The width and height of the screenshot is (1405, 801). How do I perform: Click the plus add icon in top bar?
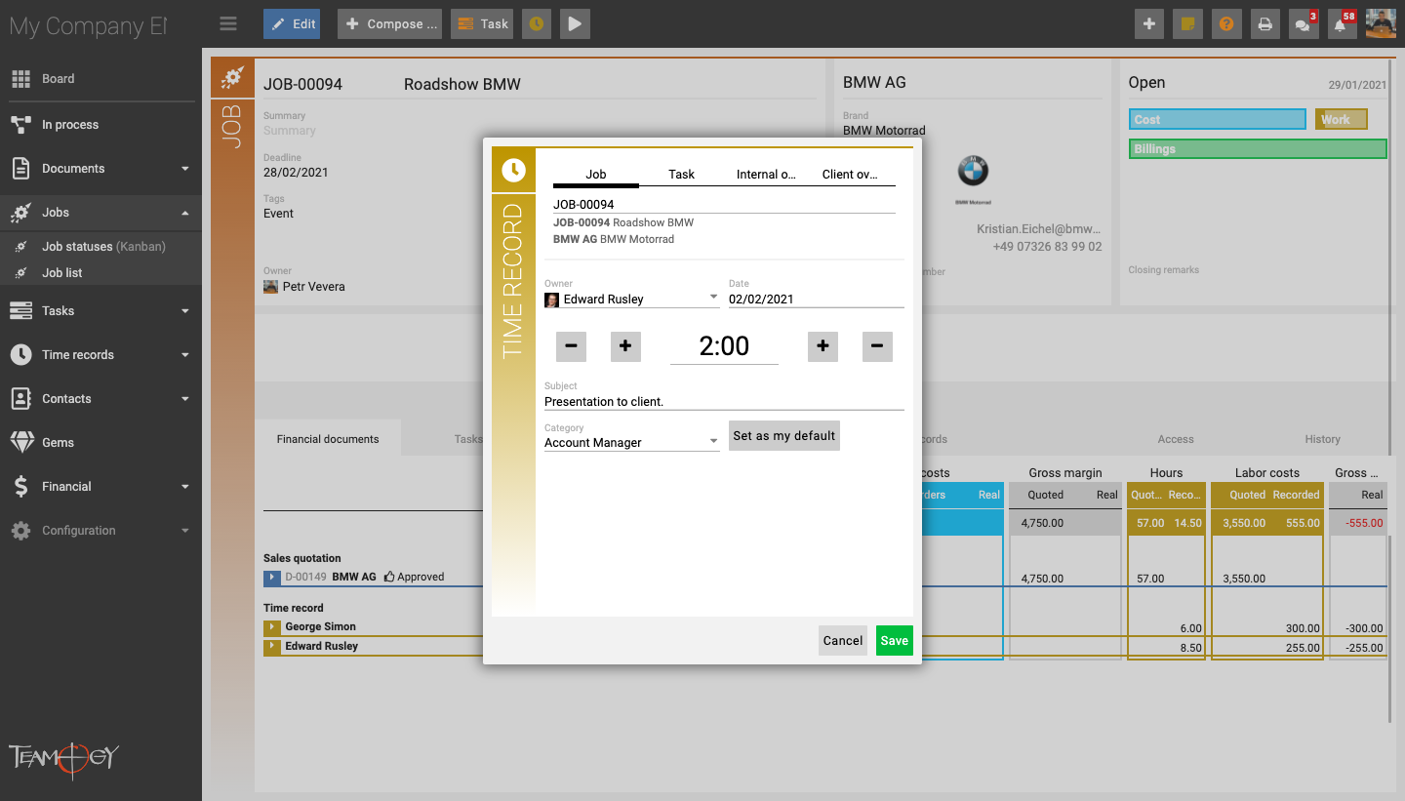pyautogui.click(x=1149, y=23)
